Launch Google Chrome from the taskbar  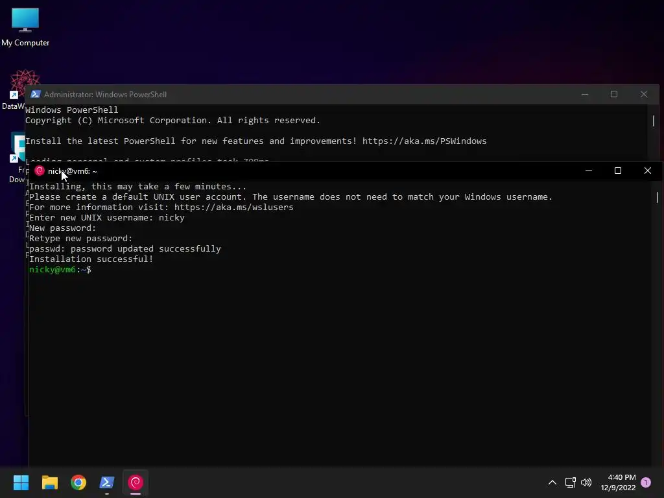pos(78,482)
